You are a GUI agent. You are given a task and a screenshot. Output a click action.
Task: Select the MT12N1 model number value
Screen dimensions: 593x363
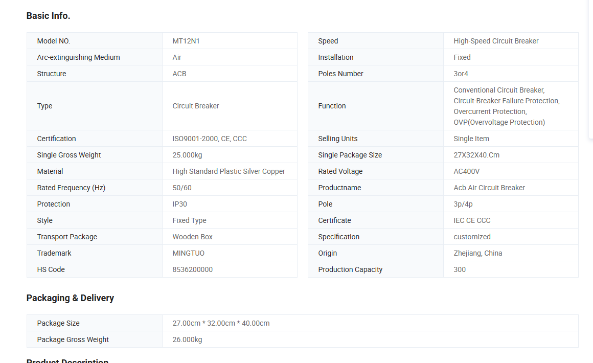click(186, 41)
